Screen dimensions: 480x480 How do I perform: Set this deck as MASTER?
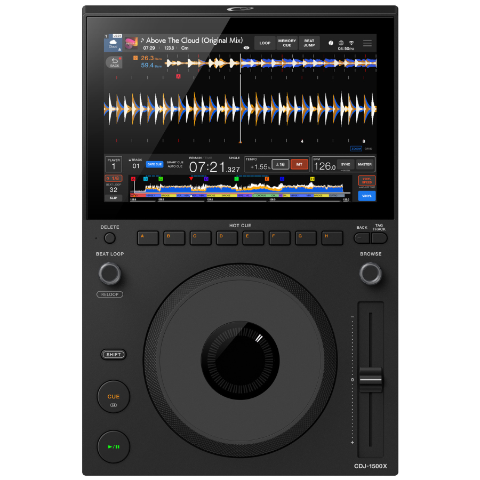coord(365,165)
